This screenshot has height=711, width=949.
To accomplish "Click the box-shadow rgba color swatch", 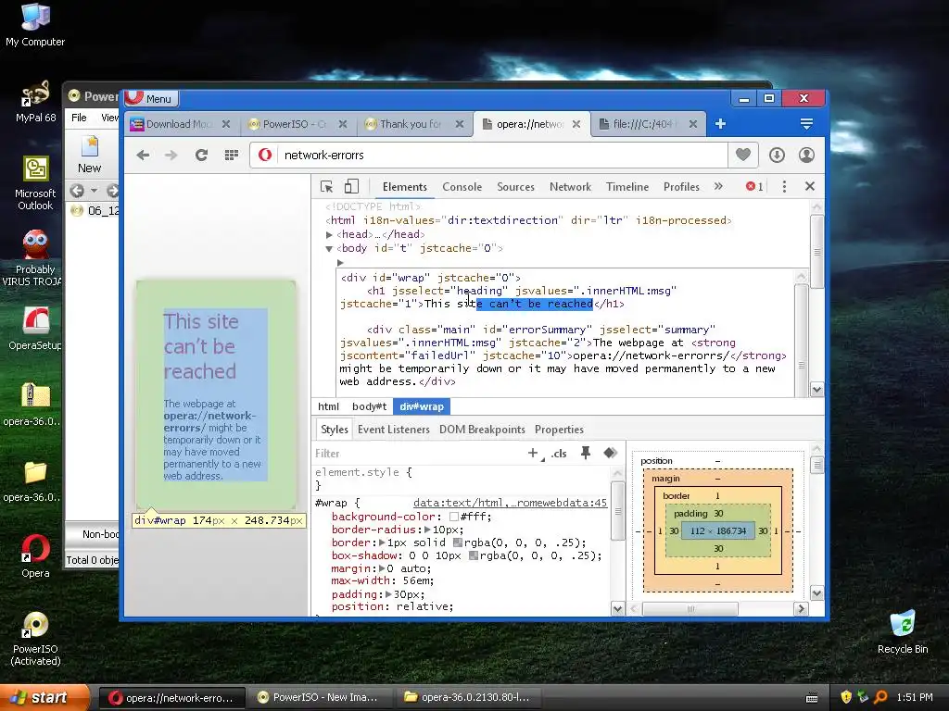I will point(474,555).
